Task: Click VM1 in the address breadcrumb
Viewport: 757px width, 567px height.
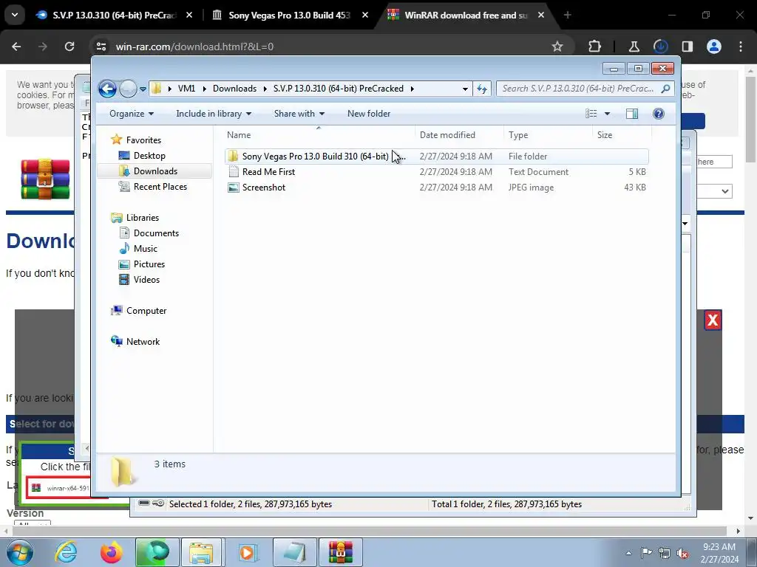Action: [x=186, y=89]
